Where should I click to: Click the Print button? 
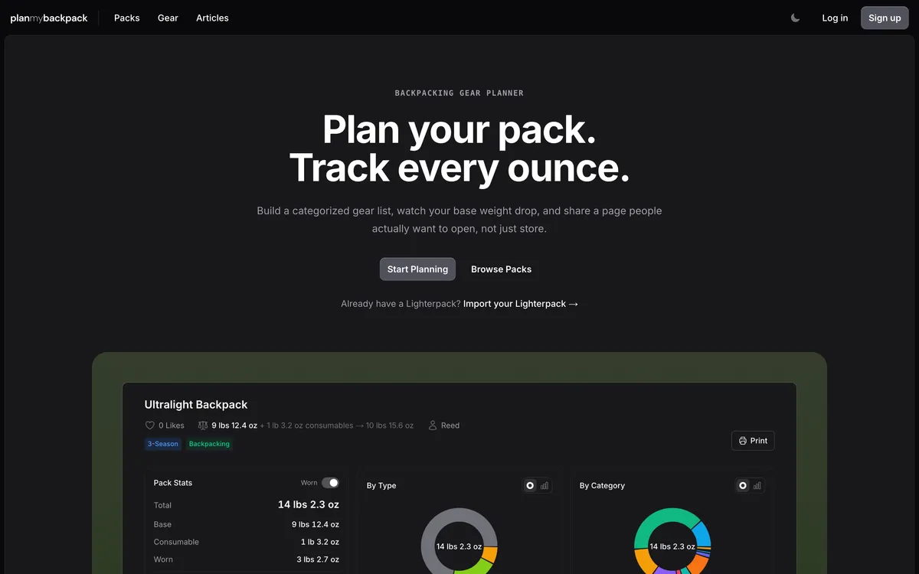753,441
